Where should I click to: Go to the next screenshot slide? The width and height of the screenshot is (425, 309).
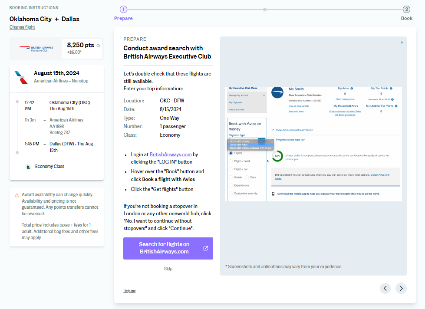401,288
